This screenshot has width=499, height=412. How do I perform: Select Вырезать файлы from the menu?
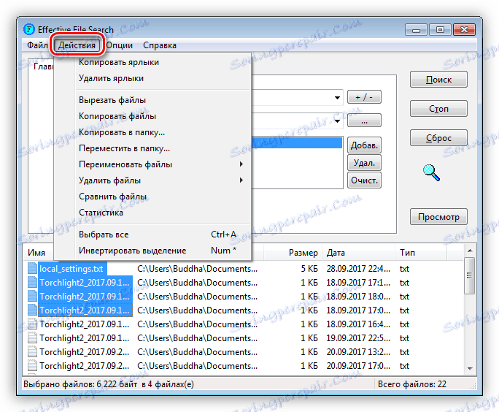point(152,100)
